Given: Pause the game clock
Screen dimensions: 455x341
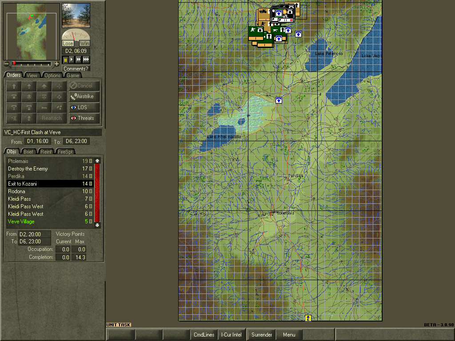Looking at the screenshot, I should [65, 59].
